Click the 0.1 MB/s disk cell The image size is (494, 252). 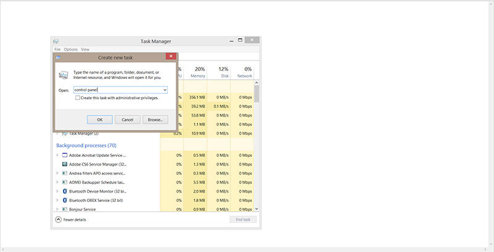tap(219, 106)
